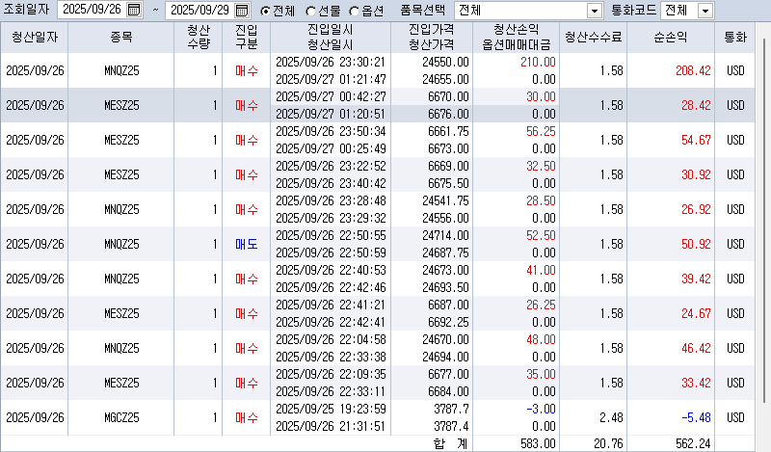
Task: Select the 선물 radio button
Action: (x=310, y=11)
